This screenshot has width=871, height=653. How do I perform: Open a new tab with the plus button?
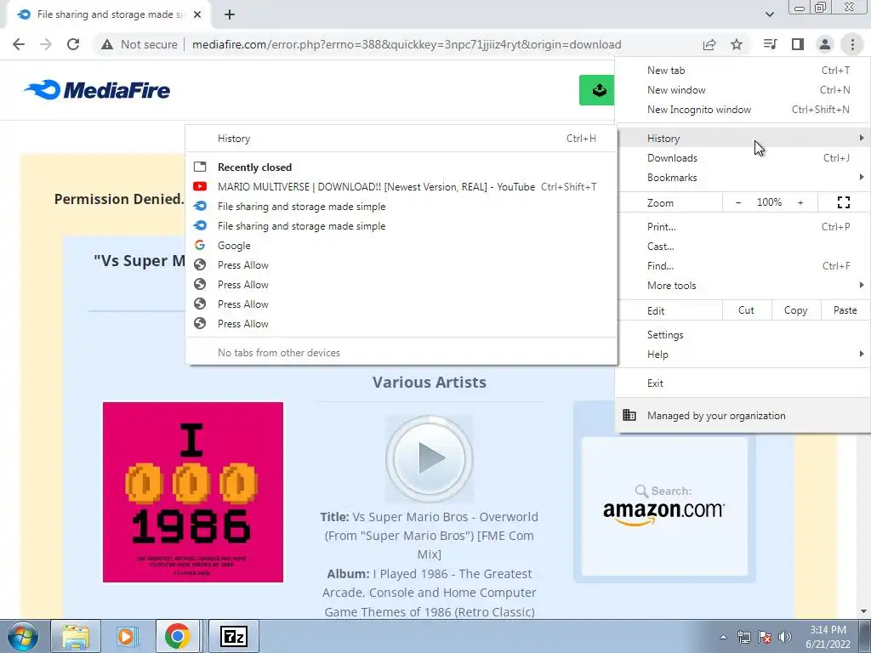230,15
